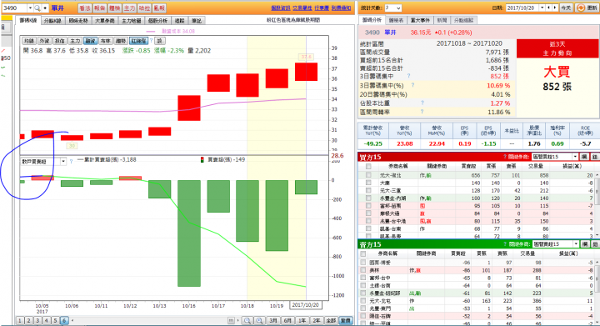Toggle the 外資 chart overlay
The image size is (600, 326).
pyautogui.click(x=44, y=41)
